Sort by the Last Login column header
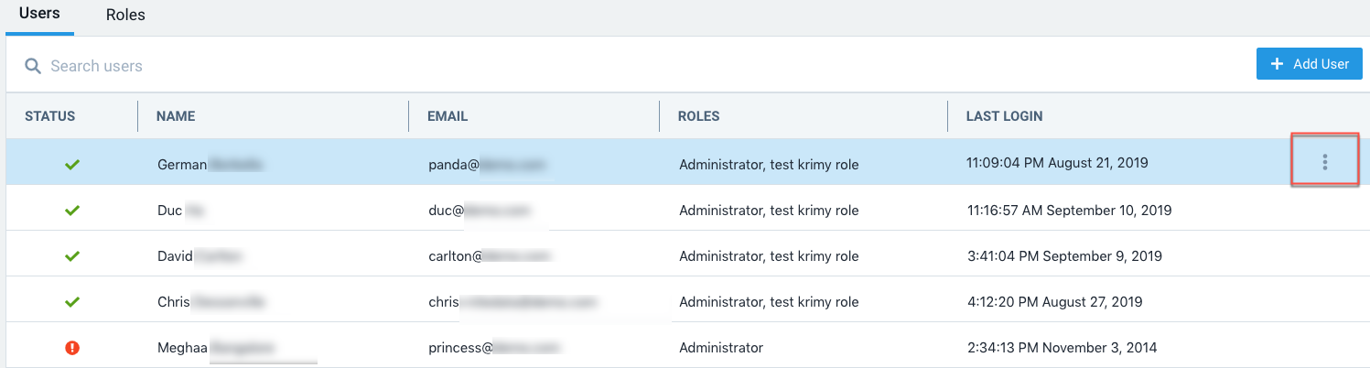Image resolution: width=1370 pixels, height=368 pixels. pyautogui.click(x=1004, y=116)
